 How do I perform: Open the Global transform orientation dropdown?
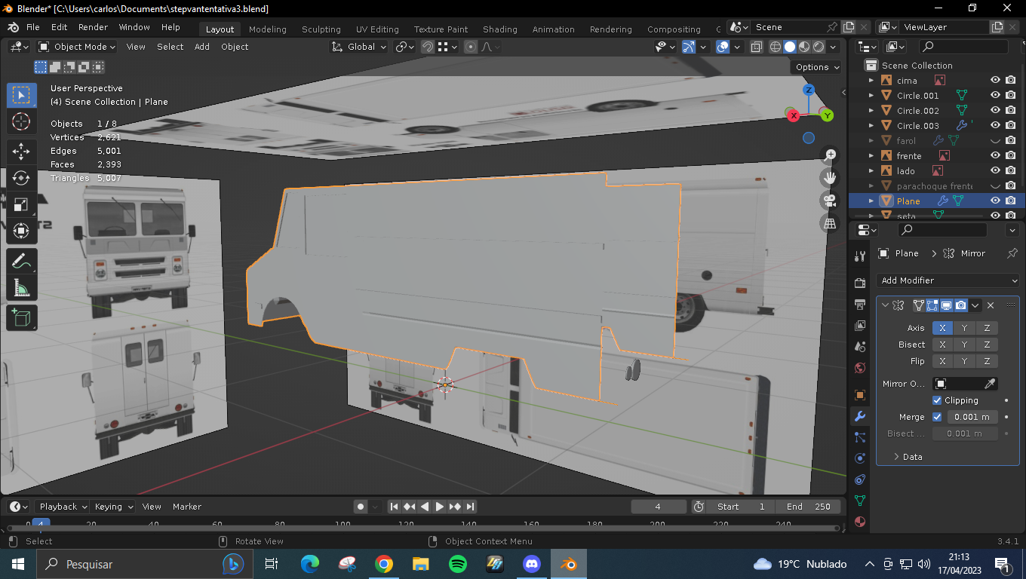pos(359,47)
